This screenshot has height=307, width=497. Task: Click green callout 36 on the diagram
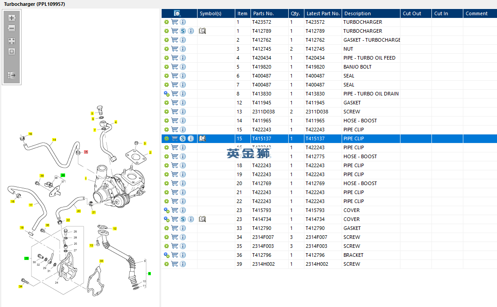[x=63, y=175]
